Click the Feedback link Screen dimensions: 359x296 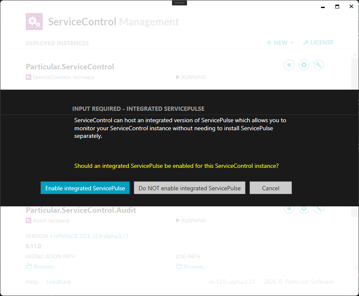tap(59, 282)
